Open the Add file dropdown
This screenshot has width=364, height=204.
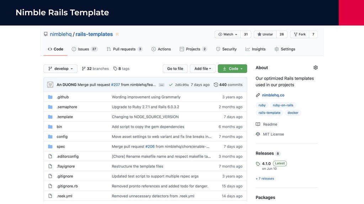point(203,69)
